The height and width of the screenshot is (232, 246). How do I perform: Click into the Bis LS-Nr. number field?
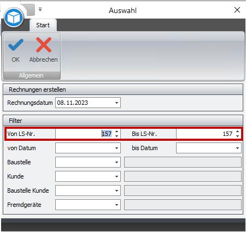point(206,134)
